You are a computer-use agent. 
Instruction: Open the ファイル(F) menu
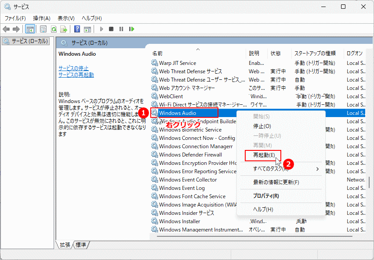[x=15, y=18]
